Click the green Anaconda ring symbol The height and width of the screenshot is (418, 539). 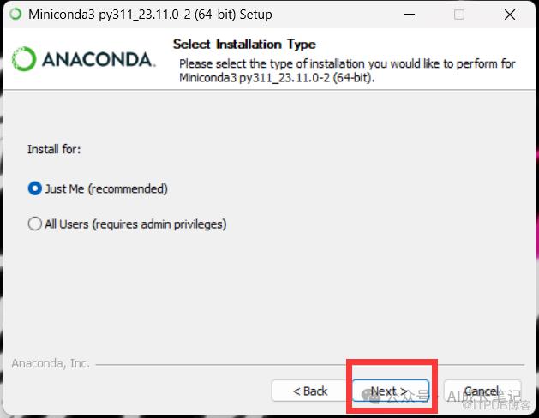[x=24, y=59]
